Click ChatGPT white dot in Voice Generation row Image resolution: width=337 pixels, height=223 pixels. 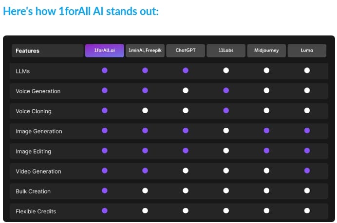(x=186, y=90)
